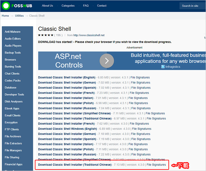Open the Categories menu item
This screenshot has height=171, width=206.
click(68, 6)
